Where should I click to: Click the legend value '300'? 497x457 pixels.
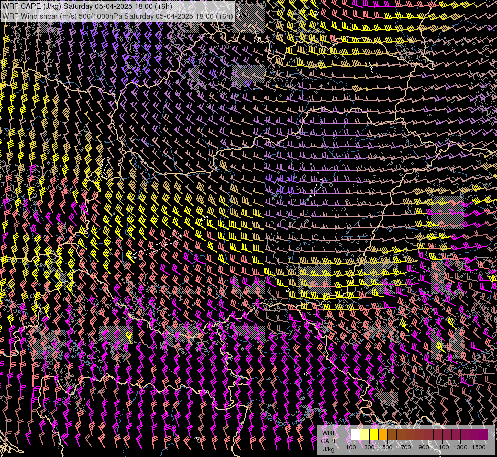pyautogui.click(x=369, y=447)
